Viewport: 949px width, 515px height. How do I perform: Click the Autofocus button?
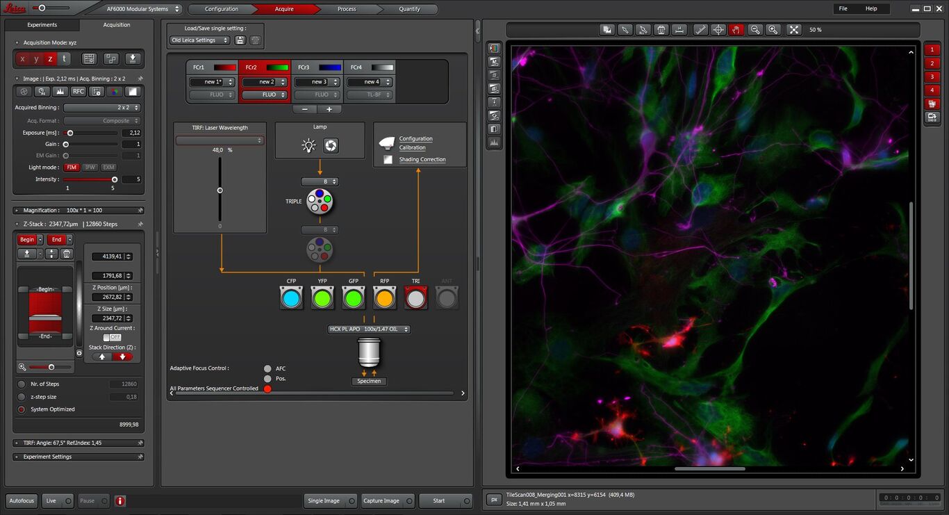click(x=21, y=500)
